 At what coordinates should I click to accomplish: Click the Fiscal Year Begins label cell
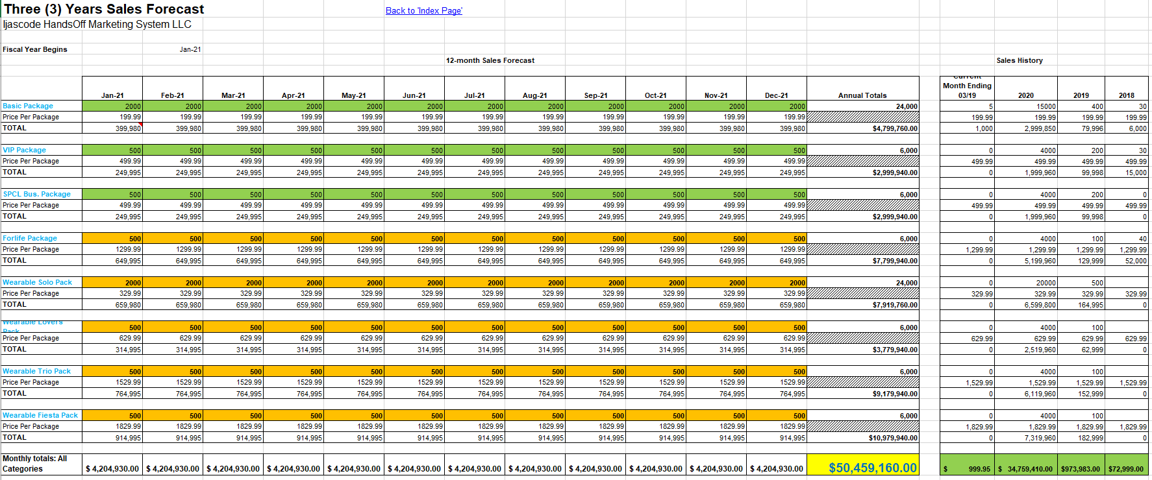[x=35, y=49]
